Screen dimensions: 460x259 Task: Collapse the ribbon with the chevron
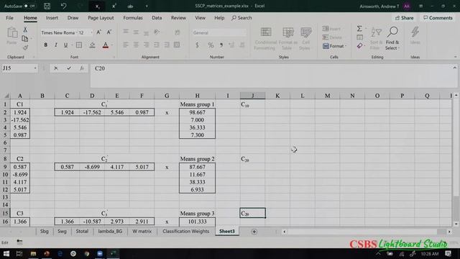(x=455, y=57)
